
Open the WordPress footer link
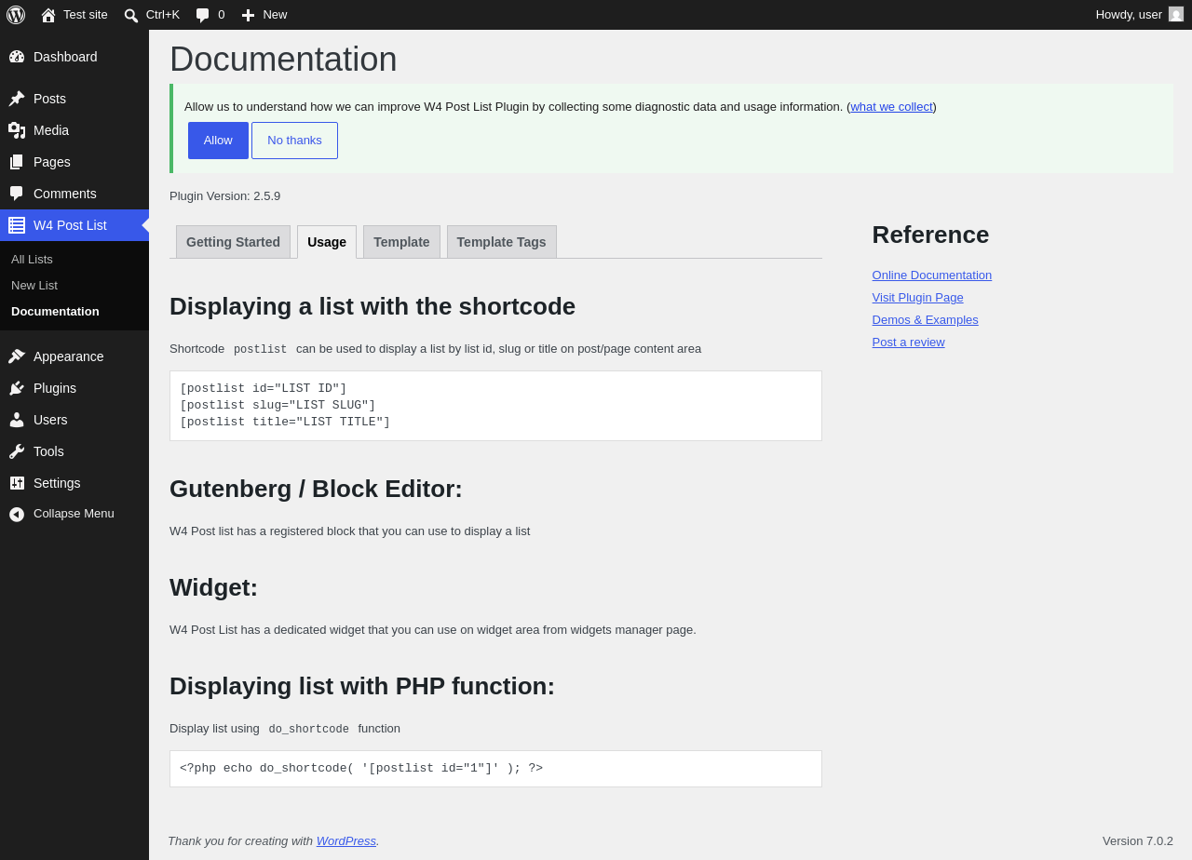346,841
